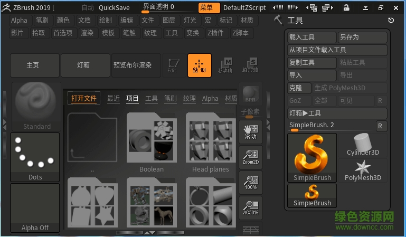Pick the Dots stroke type

[x=35, y=156]
